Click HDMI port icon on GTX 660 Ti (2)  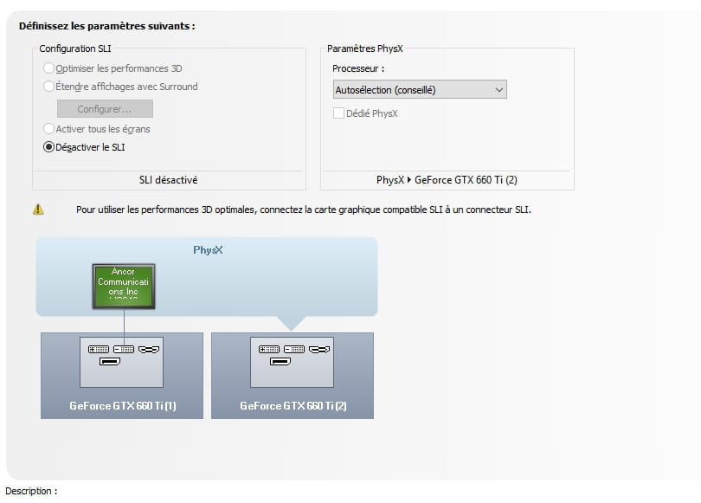[319, 349]
